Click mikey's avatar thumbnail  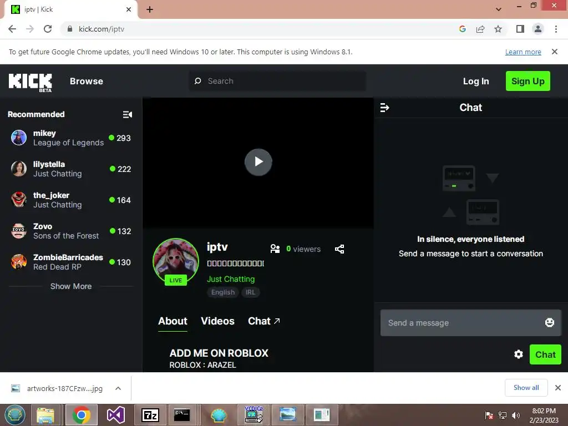(x=19, y=138)
